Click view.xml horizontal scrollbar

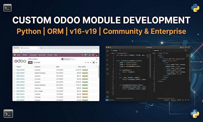pyautogui.click(x=166, y=98)
